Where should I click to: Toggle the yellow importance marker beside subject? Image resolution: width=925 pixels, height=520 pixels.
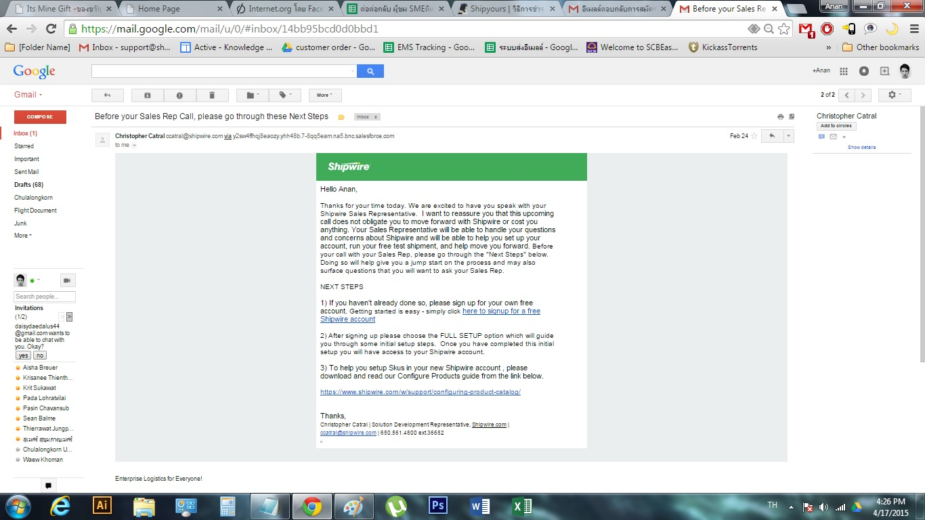[x=341, y=117]
